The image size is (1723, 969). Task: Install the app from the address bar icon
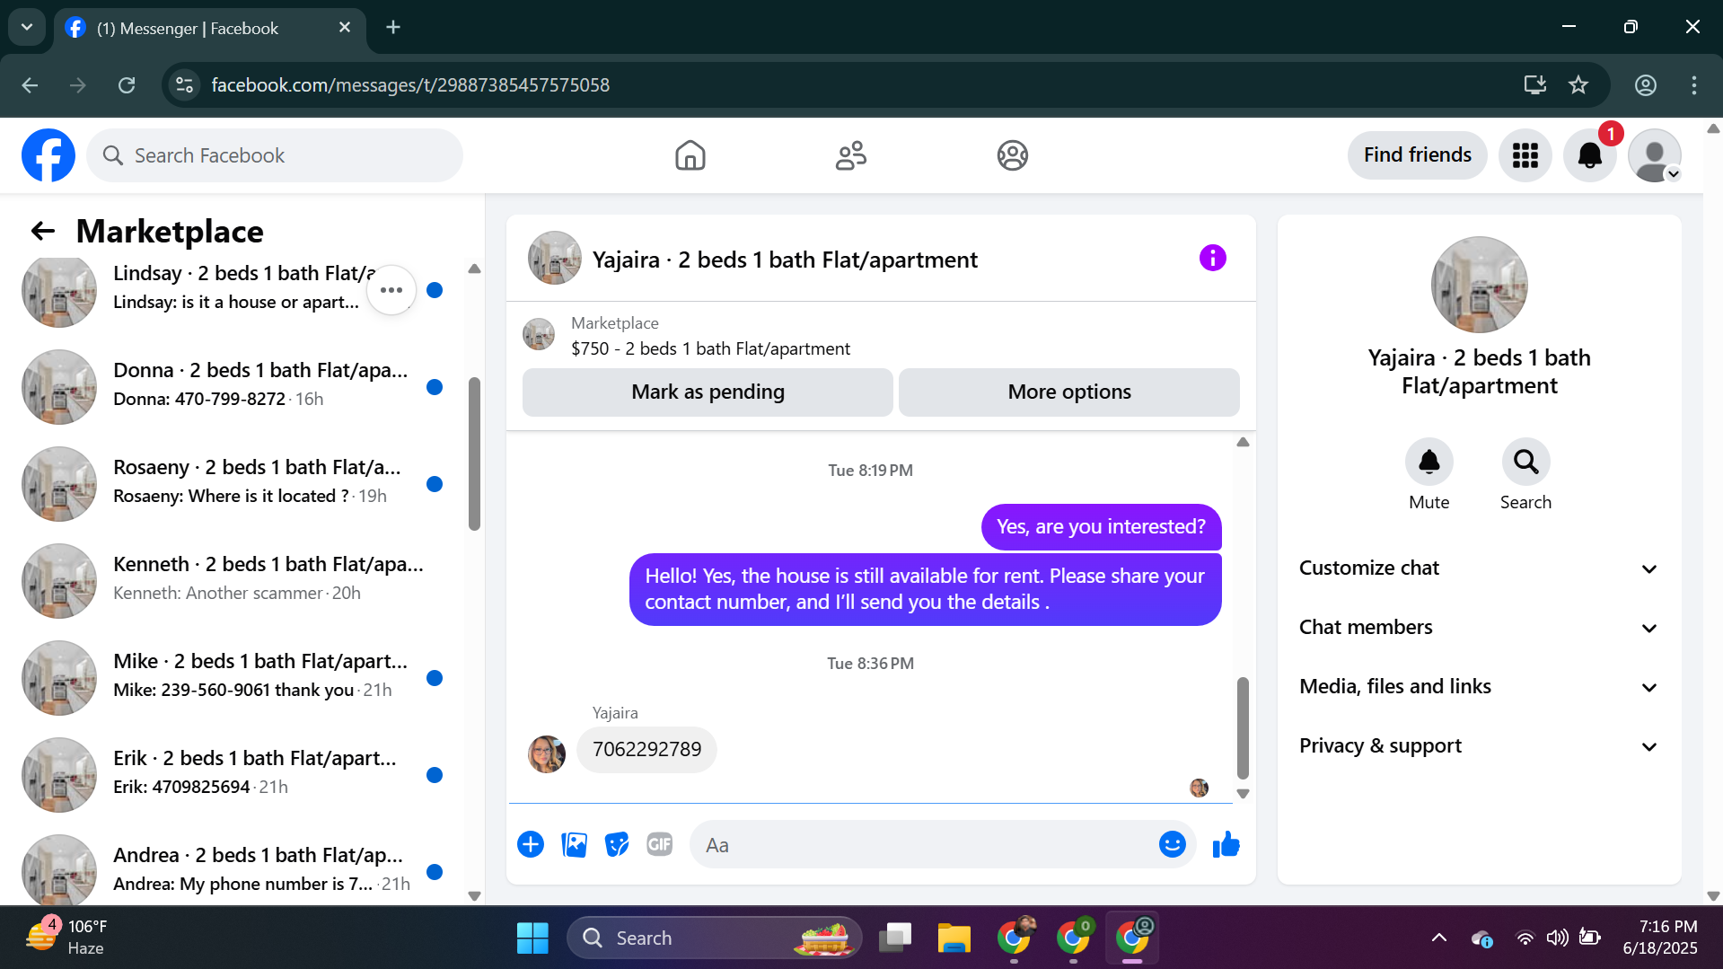tap(1535, 85)
